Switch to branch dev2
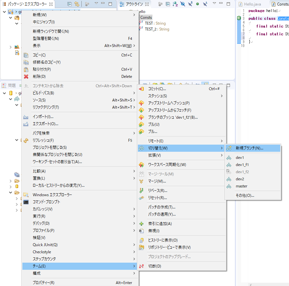This screenshot has width=289, height=286. (x=253, y=179)
